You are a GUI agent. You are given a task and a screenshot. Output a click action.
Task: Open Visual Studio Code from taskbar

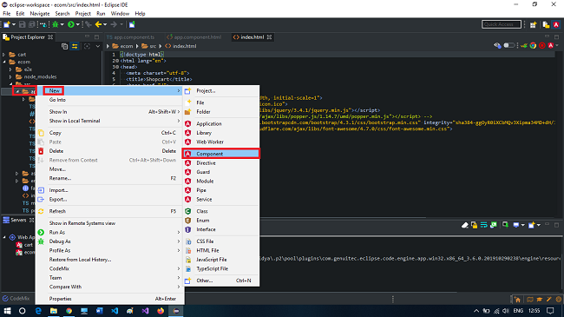[115, 311]
